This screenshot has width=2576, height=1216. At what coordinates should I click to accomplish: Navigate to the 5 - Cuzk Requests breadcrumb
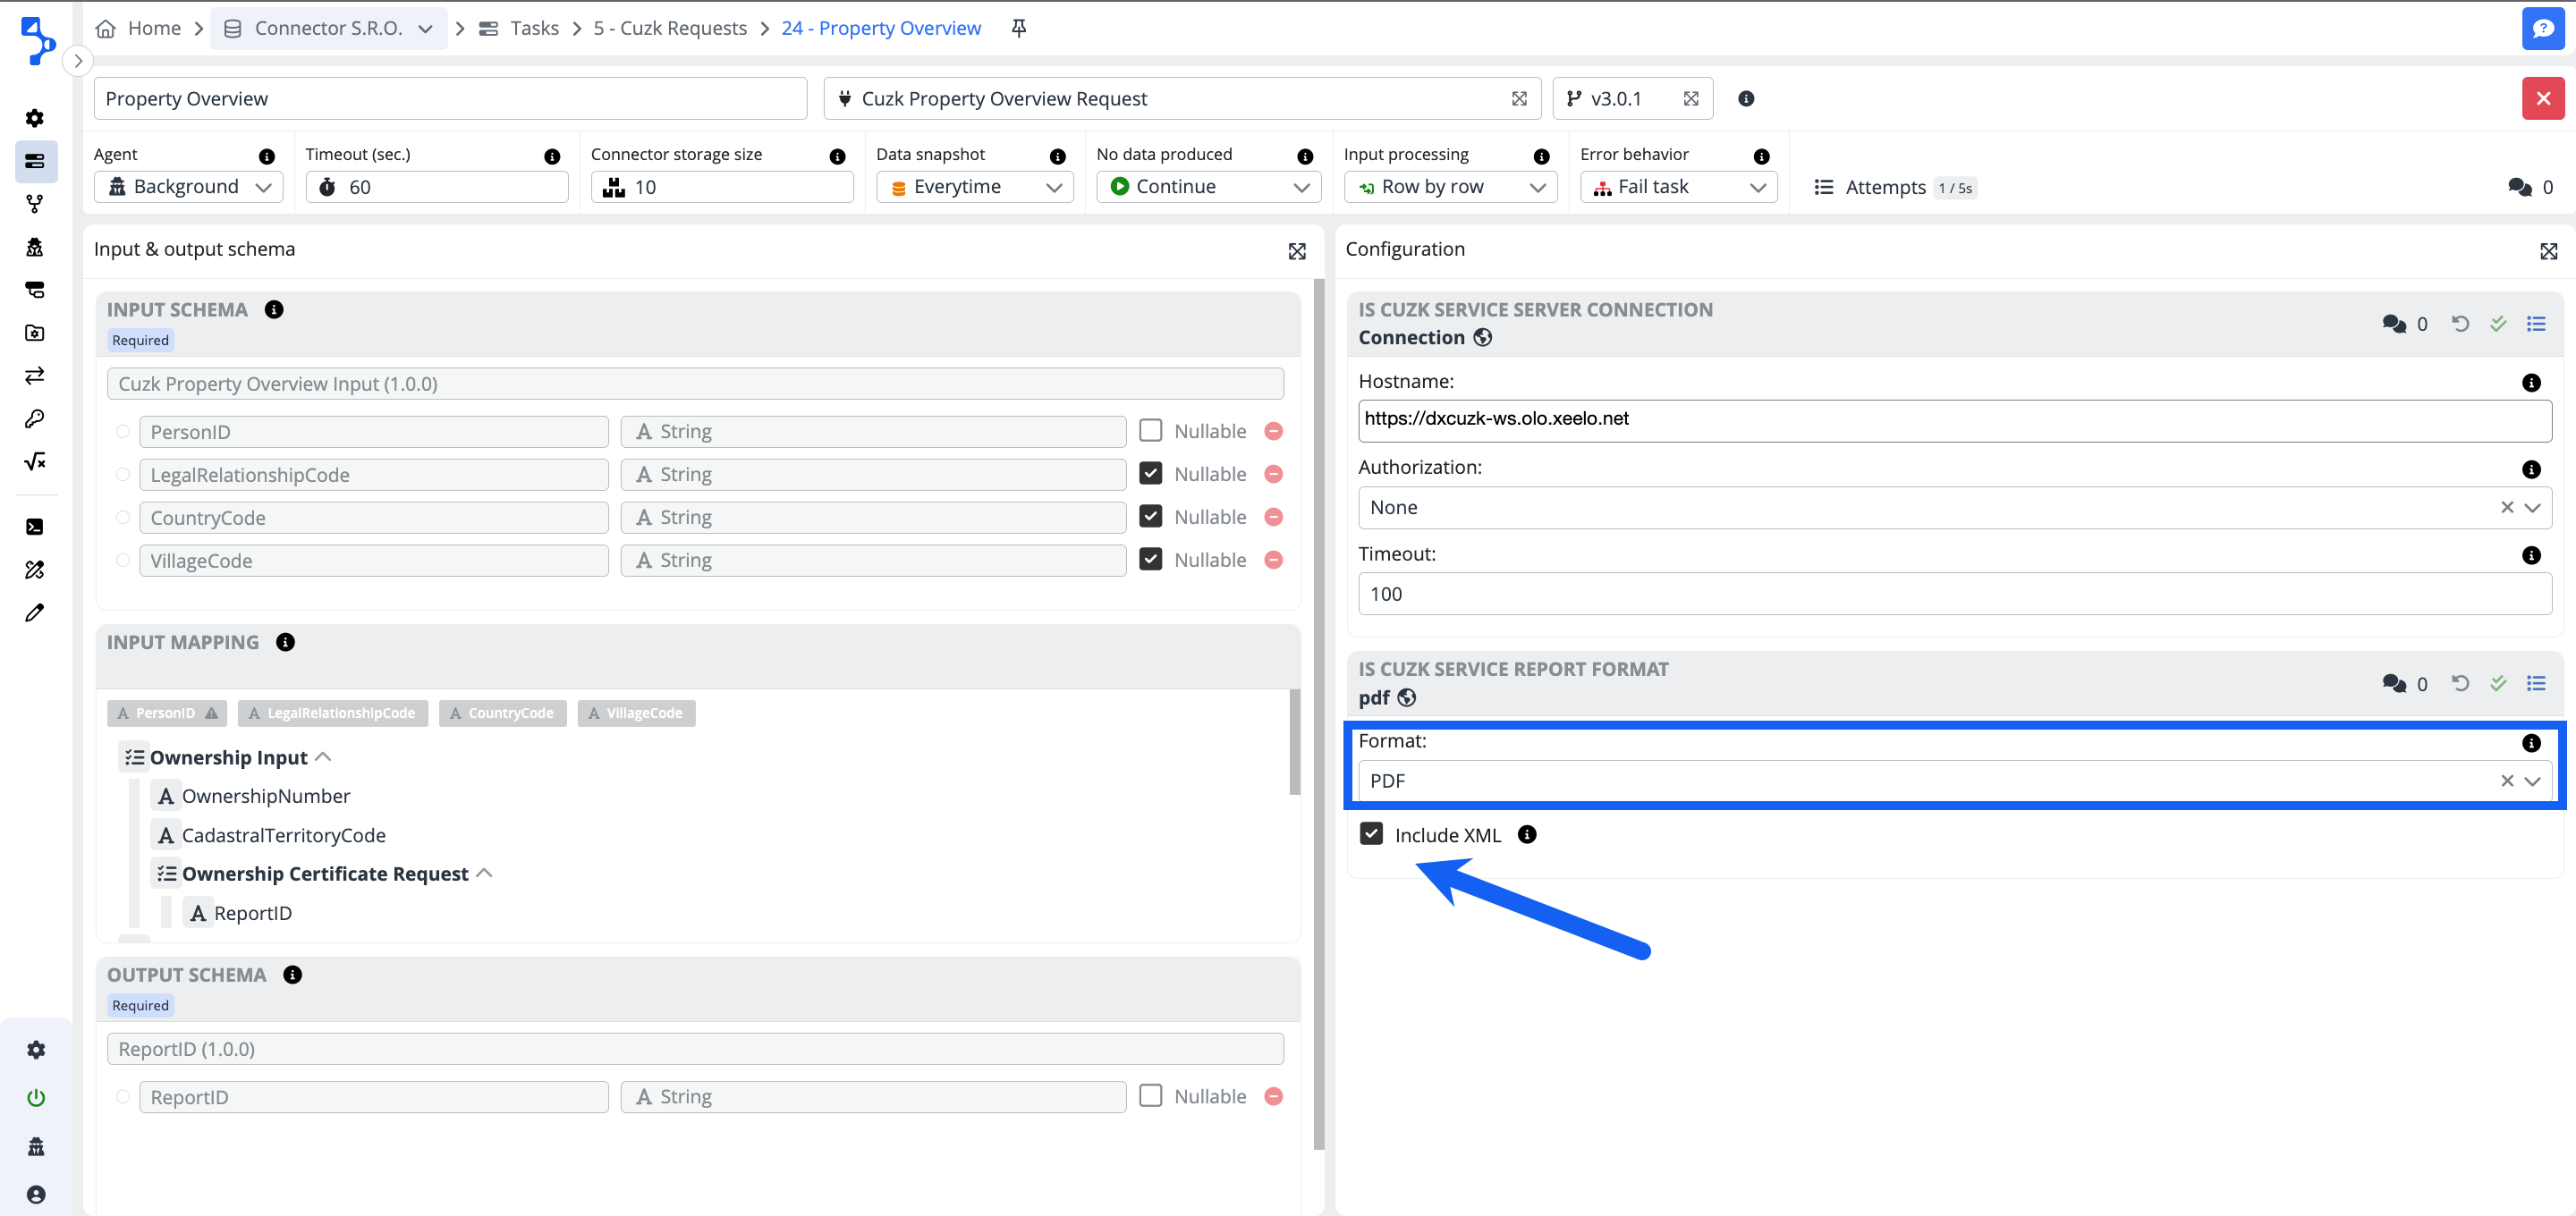coord(669,28)
